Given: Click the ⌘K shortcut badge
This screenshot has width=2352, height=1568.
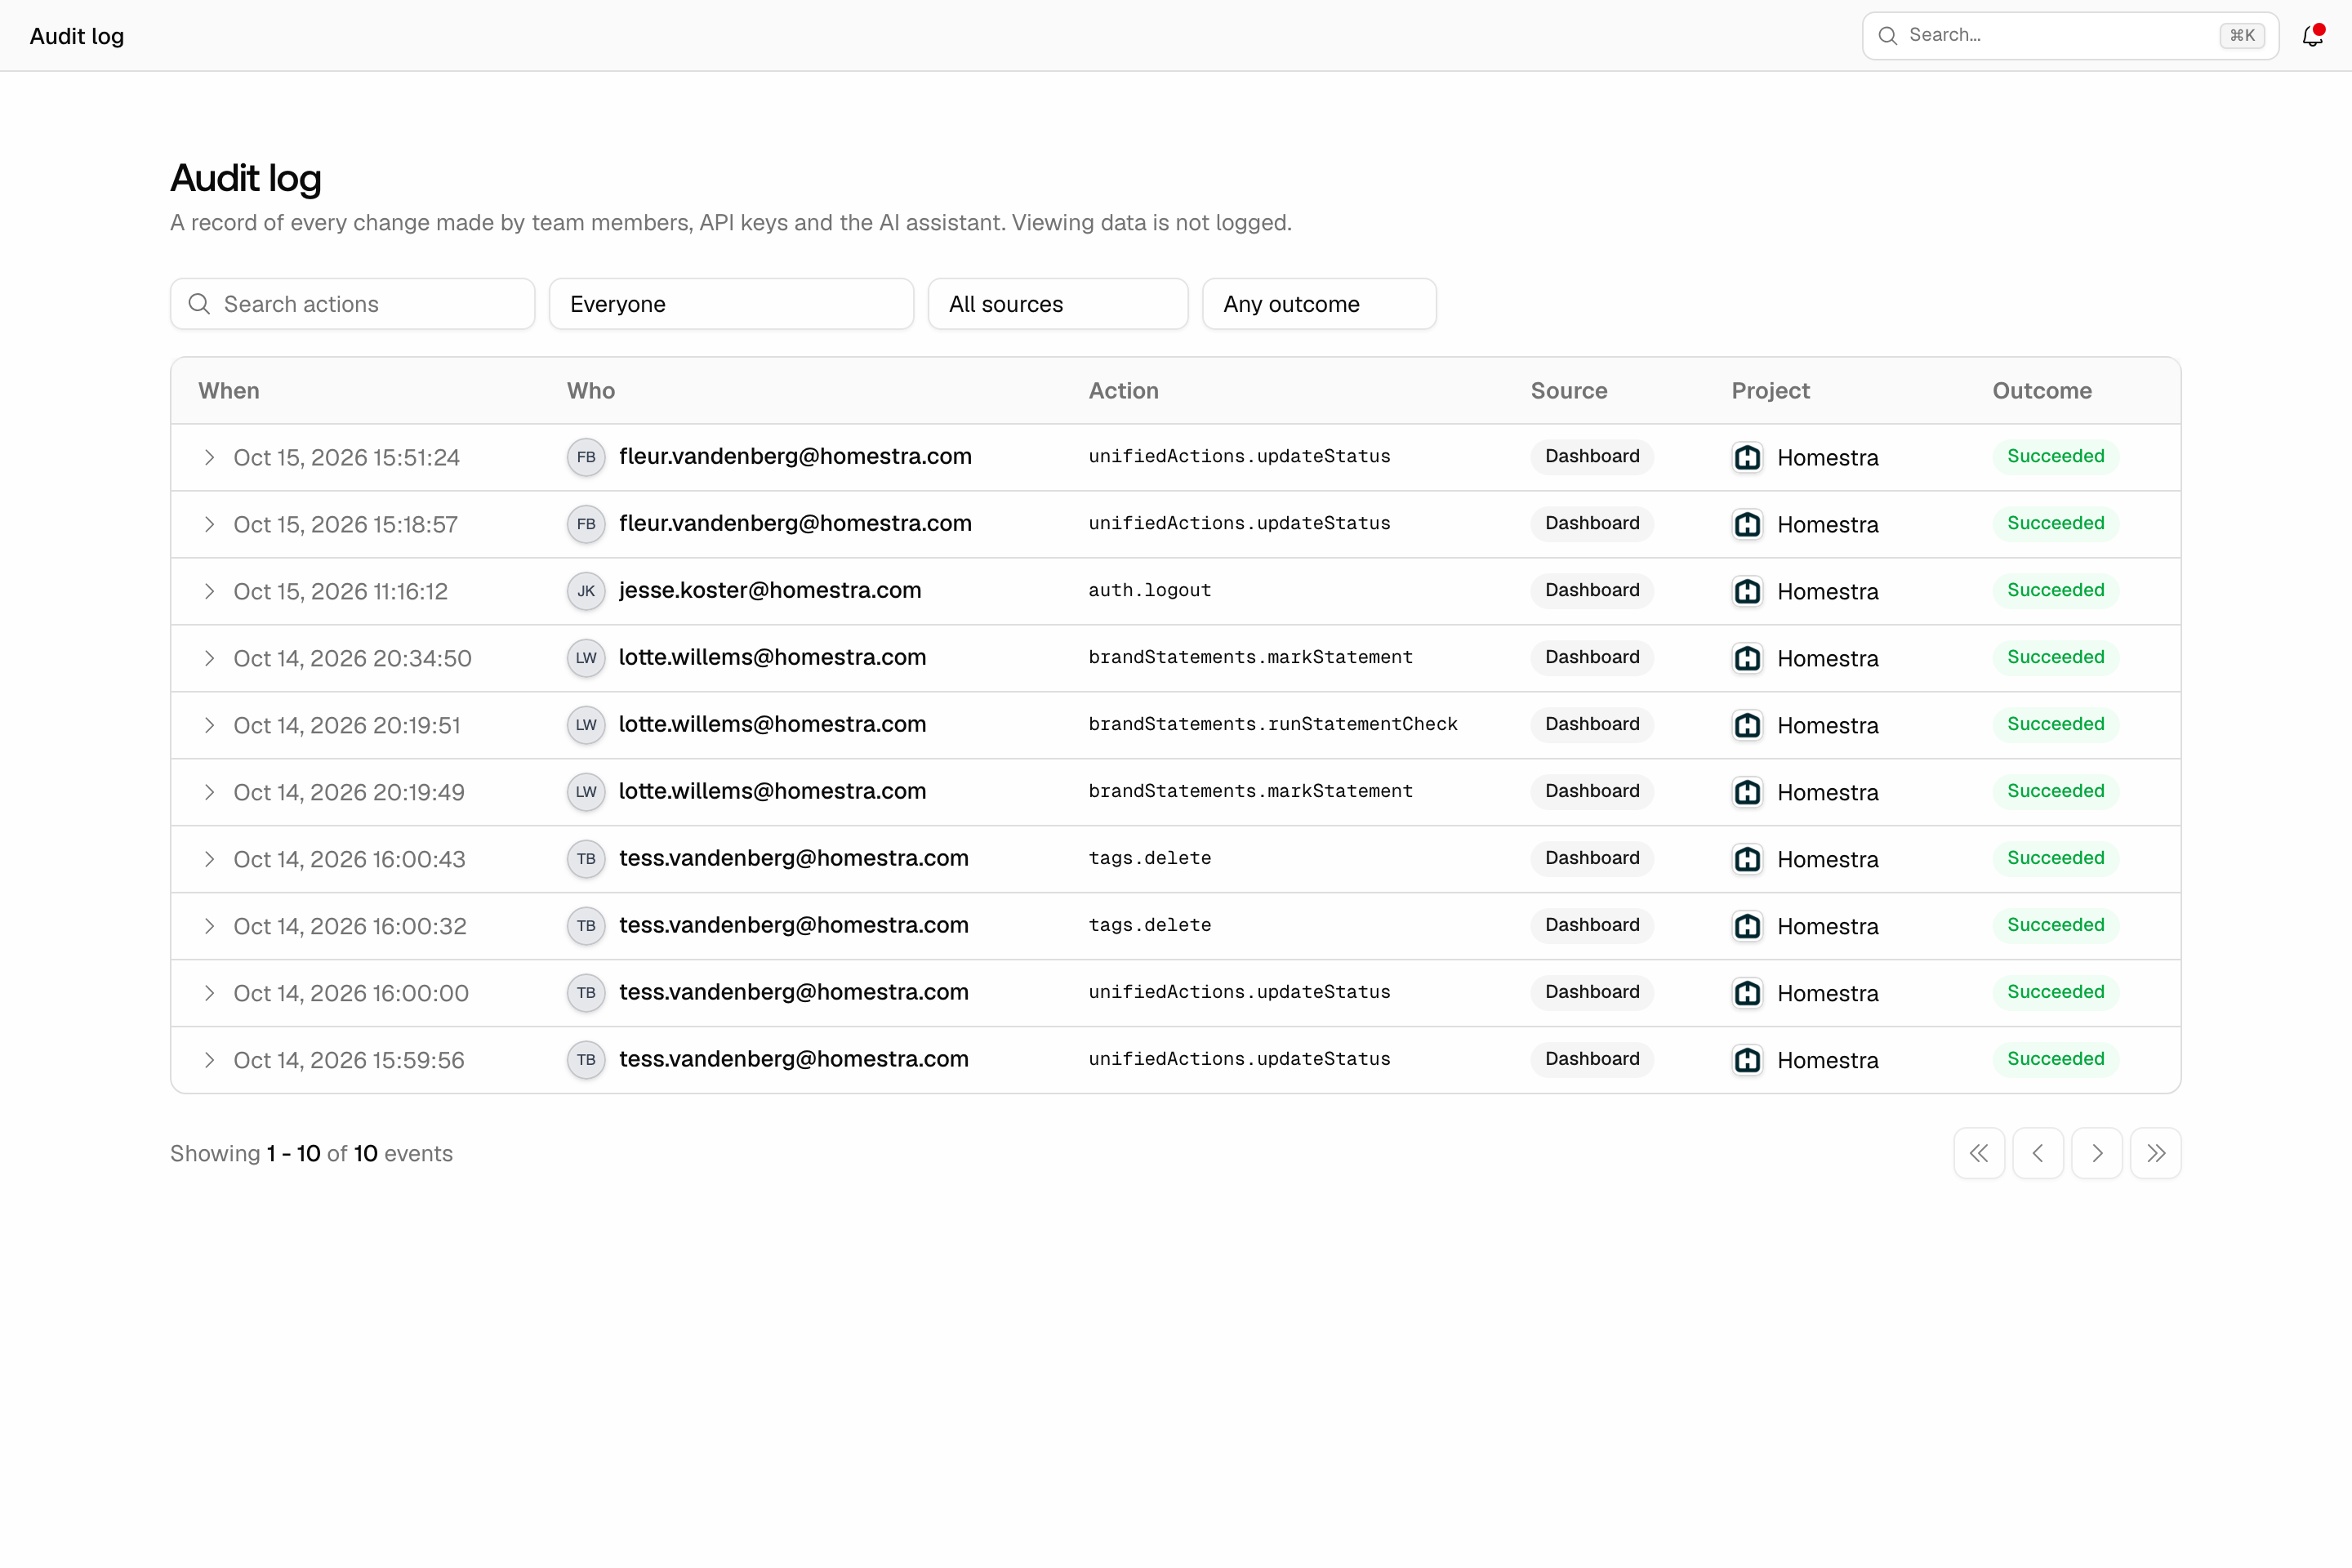Looking at the screenshot, I should (2242, 36).
